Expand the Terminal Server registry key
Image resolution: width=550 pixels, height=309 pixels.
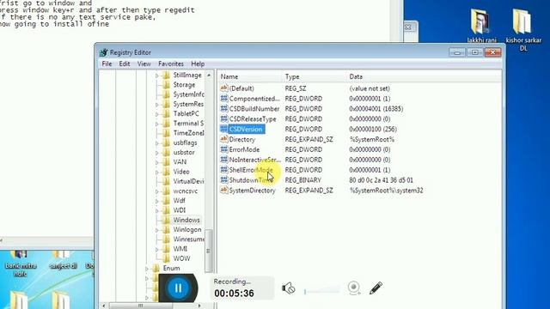(157, 124)
